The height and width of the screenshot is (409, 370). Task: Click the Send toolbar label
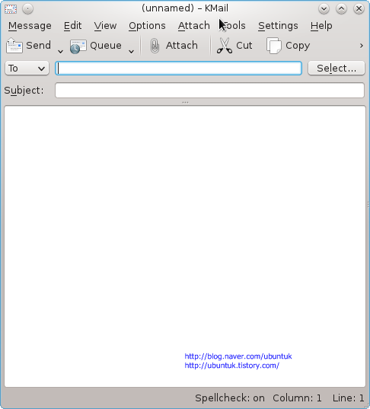point(38,46)
